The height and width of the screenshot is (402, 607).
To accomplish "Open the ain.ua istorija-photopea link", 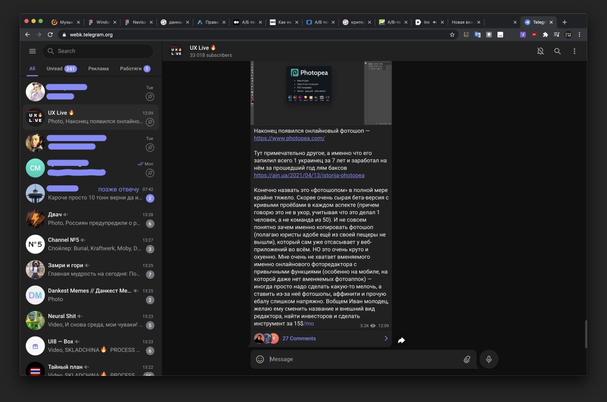I will coord(309,175).
